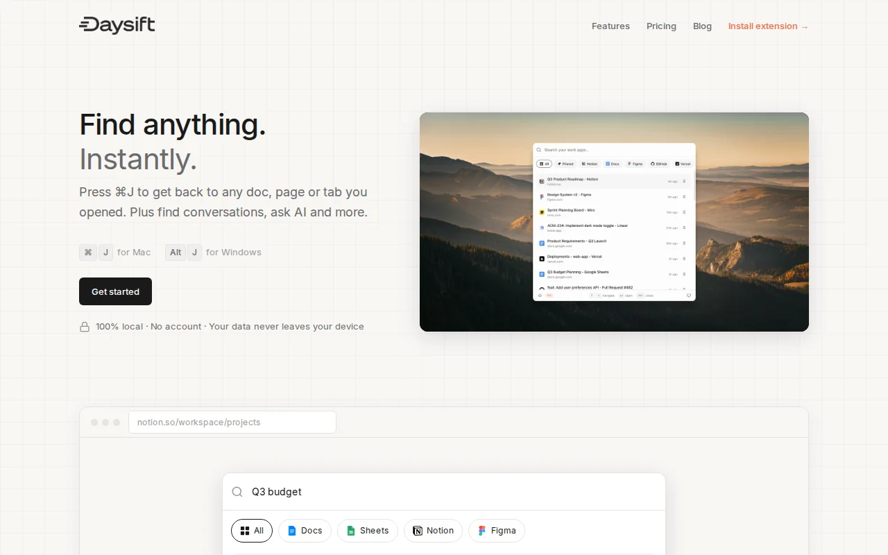Image resolution: width=888 pixels, height=555 pixels.
Task: Click the doc icon on Q3 Budget Planning row
Action: click(x=542, y=274)
